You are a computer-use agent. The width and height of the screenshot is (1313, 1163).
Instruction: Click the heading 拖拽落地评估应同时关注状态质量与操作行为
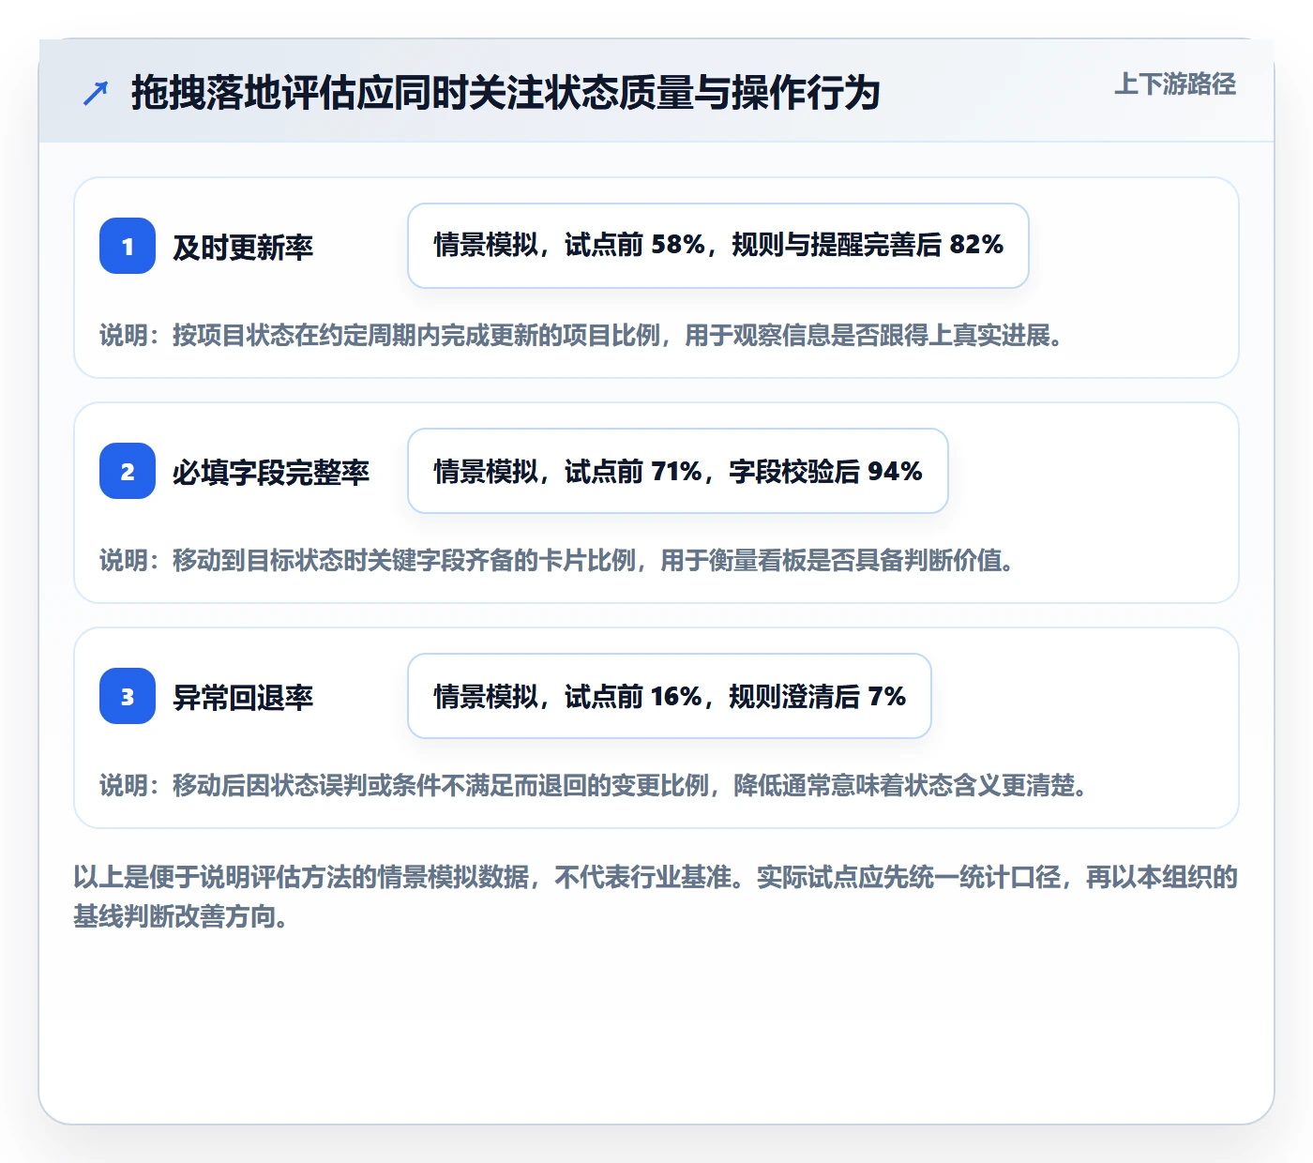click(506, 93)
